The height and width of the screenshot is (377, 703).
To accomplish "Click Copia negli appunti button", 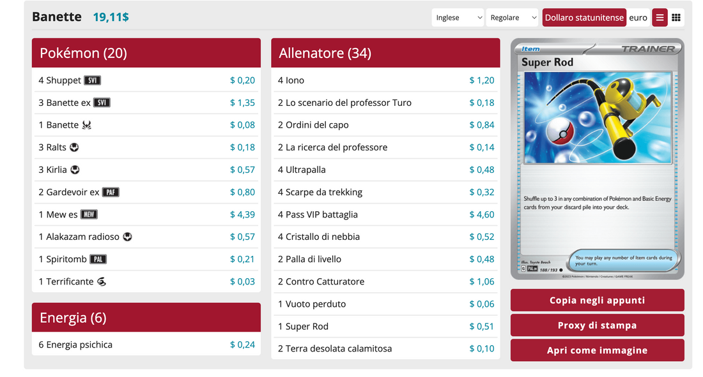I will pos(597,300).
